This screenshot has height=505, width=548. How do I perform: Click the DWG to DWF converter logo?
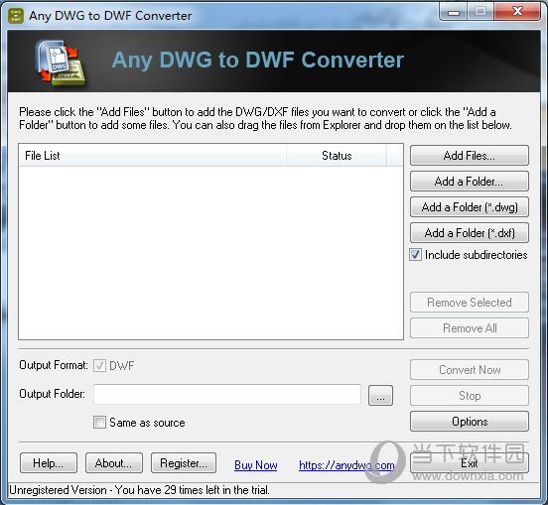pos(61,63)
